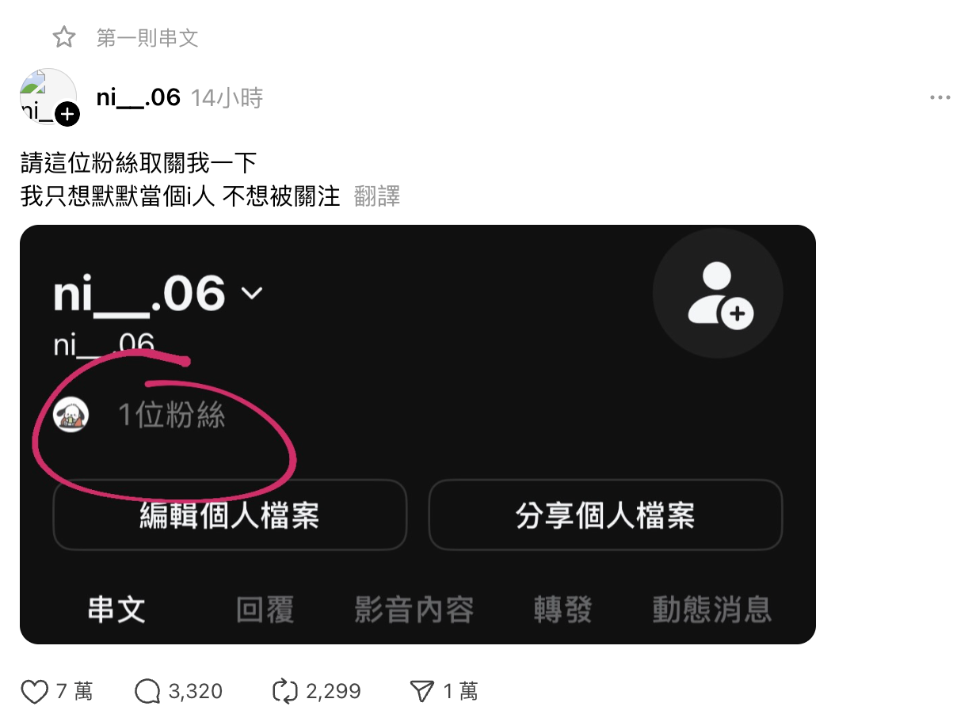Follow user via plus badge on avatar

click(x=67, y=114)
